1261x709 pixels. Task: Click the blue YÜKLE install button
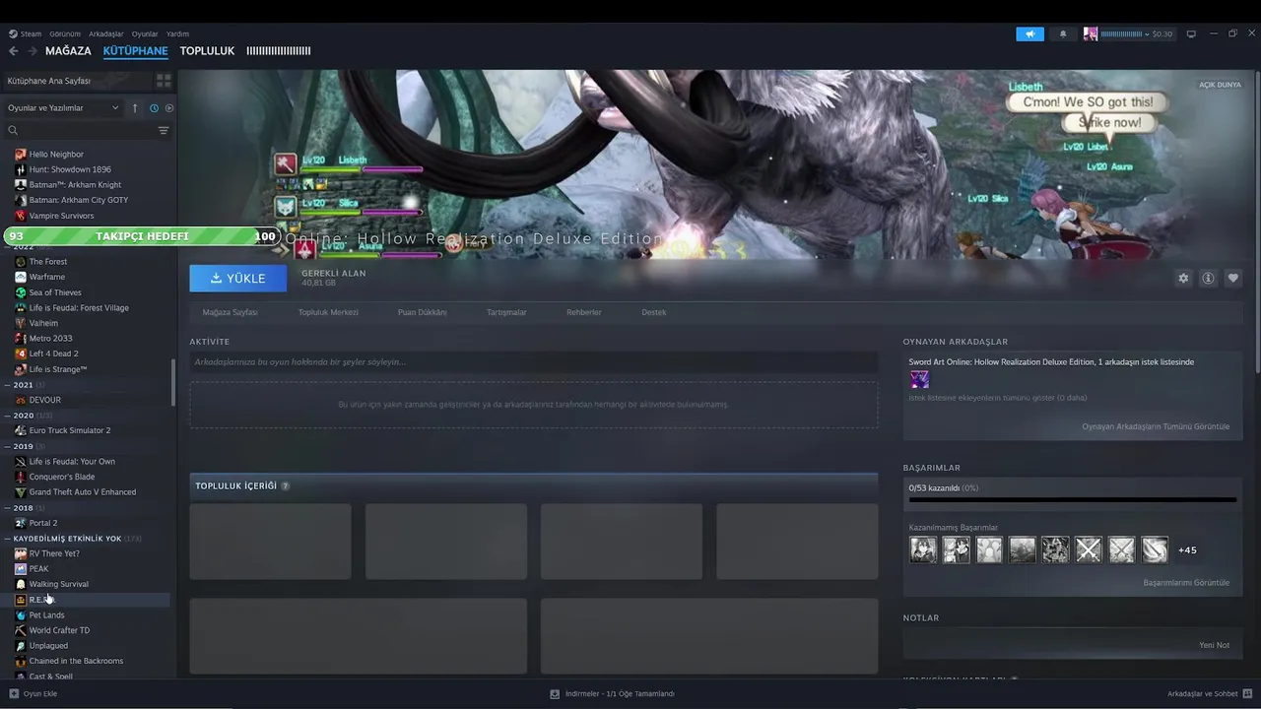pos(238,279)
